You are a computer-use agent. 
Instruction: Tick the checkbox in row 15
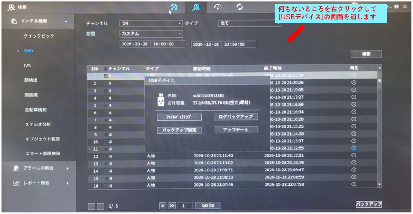[107, 178]
